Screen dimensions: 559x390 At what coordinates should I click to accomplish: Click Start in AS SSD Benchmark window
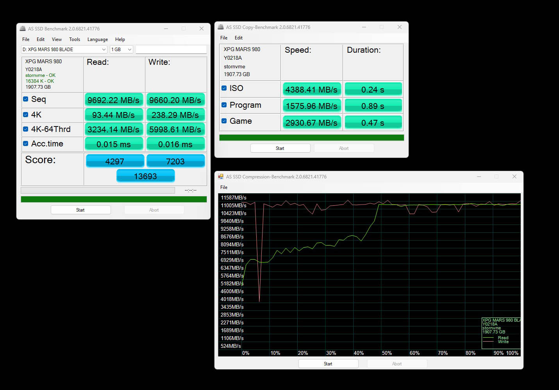[81, 210]
